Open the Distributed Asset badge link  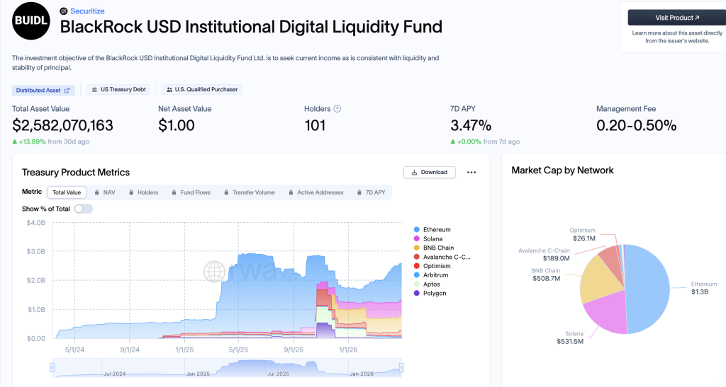(x=42, y=90)
